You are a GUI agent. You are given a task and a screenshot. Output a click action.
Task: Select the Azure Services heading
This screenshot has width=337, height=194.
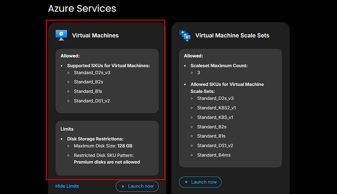click(82, 9)
